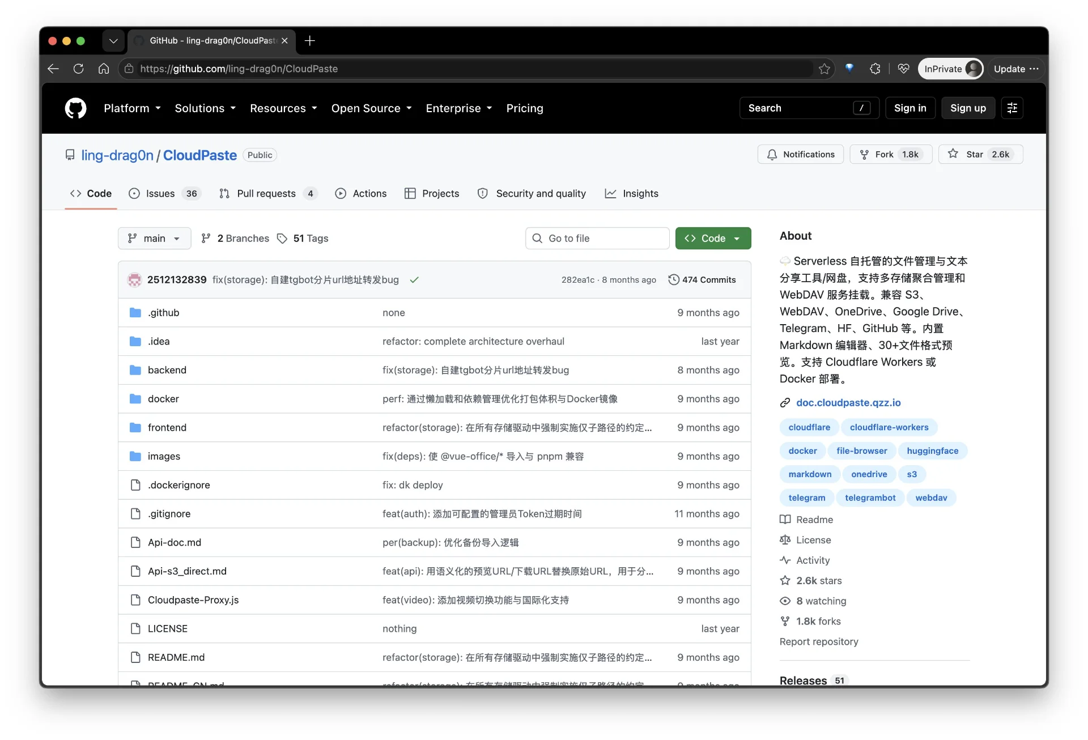Switch to the Pull requests tab
The width and height of the screenshot is (1088, 740).
[268, 194]
